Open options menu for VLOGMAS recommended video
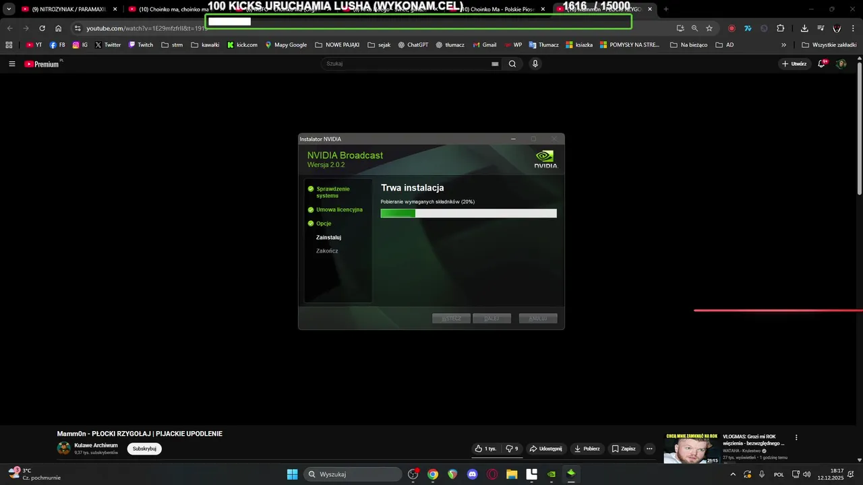The image size is (863, 485). (x=796, y=437)
